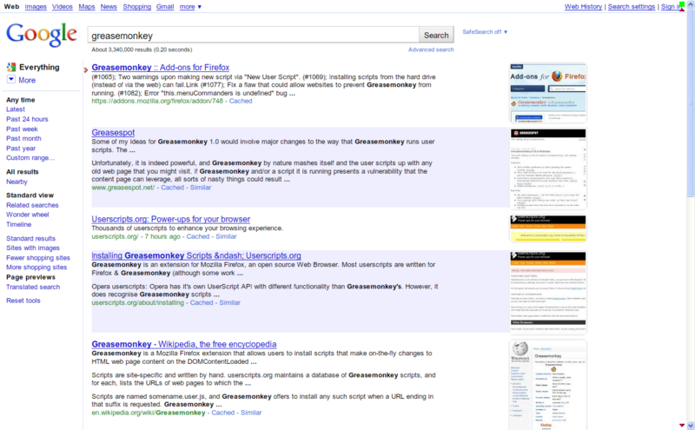Click the scrollbar down arrow
The image size is (695, 430).
(x=691, y=426)
